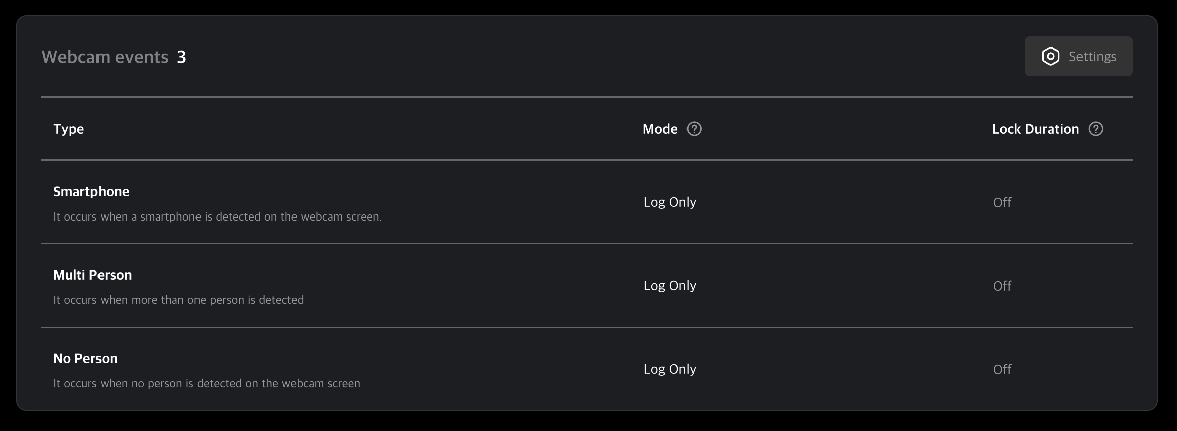
Task: Click the help icon next to Mode
Action: point(694,129)
